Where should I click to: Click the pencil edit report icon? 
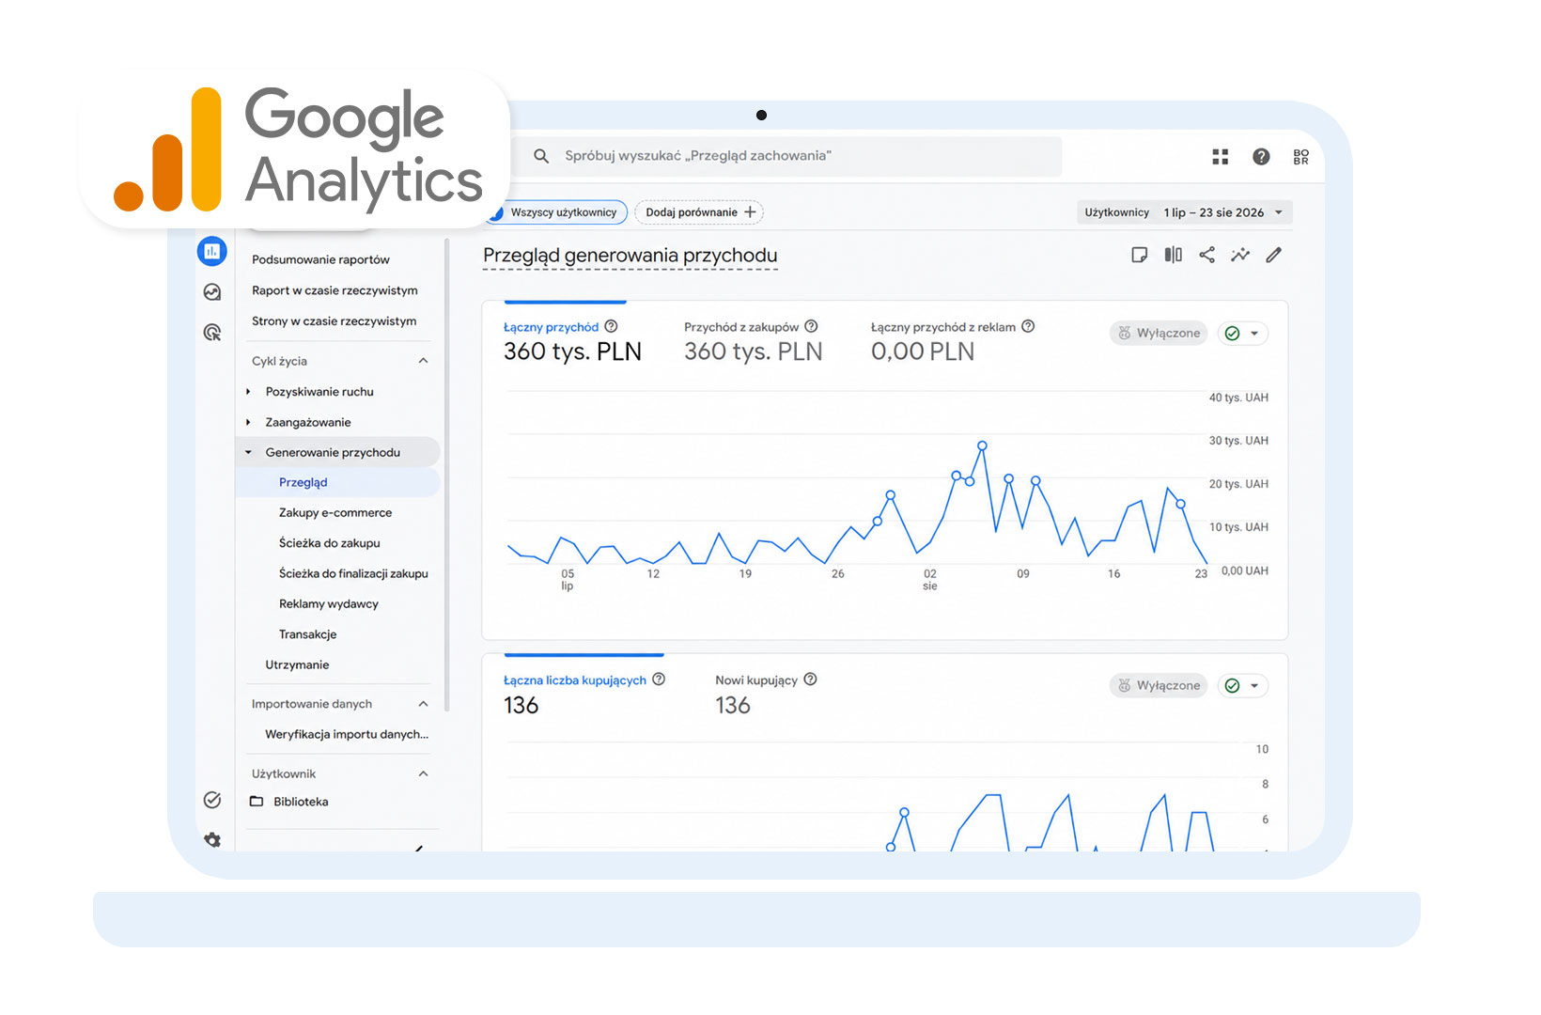click(1274, 255)
